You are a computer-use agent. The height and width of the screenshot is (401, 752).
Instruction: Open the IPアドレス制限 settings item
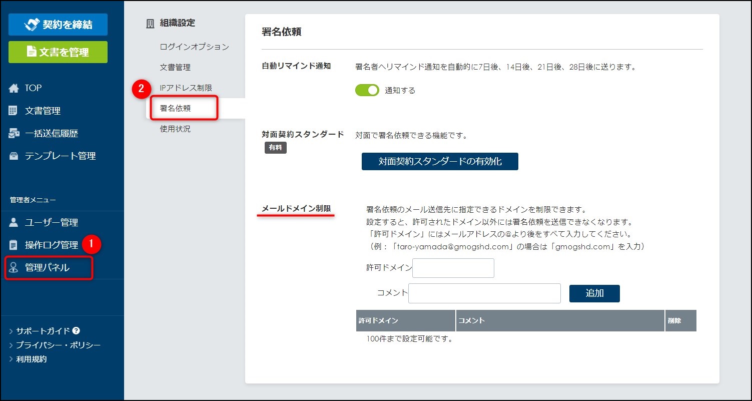pyautogui.click(x=186, y=88)
